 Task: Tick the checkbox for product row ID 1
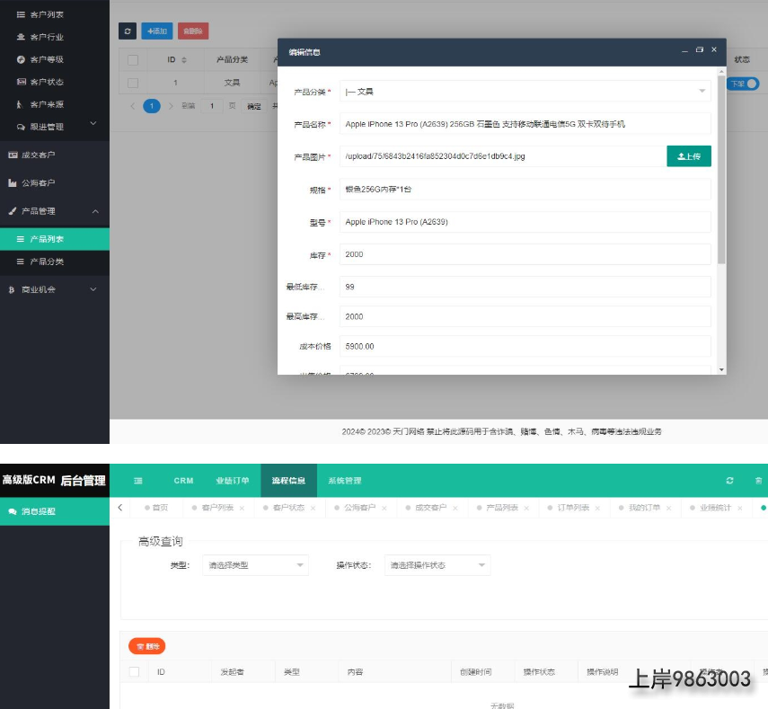[x=133, y=84]
